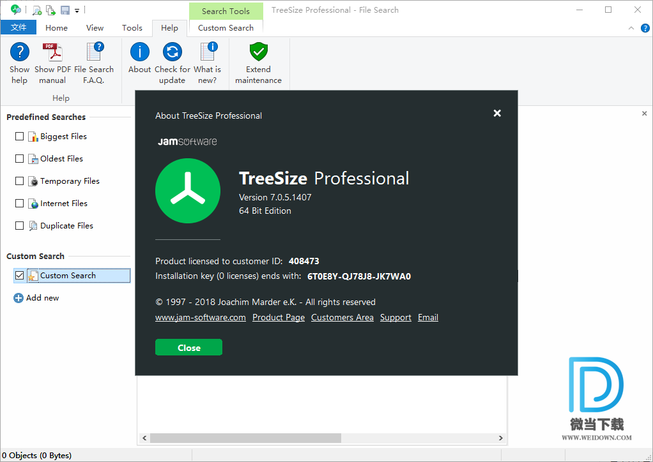Enable the Duplicate Files checkbox
This screenshot has width=653, height=462.
click(x=19, y=225)
